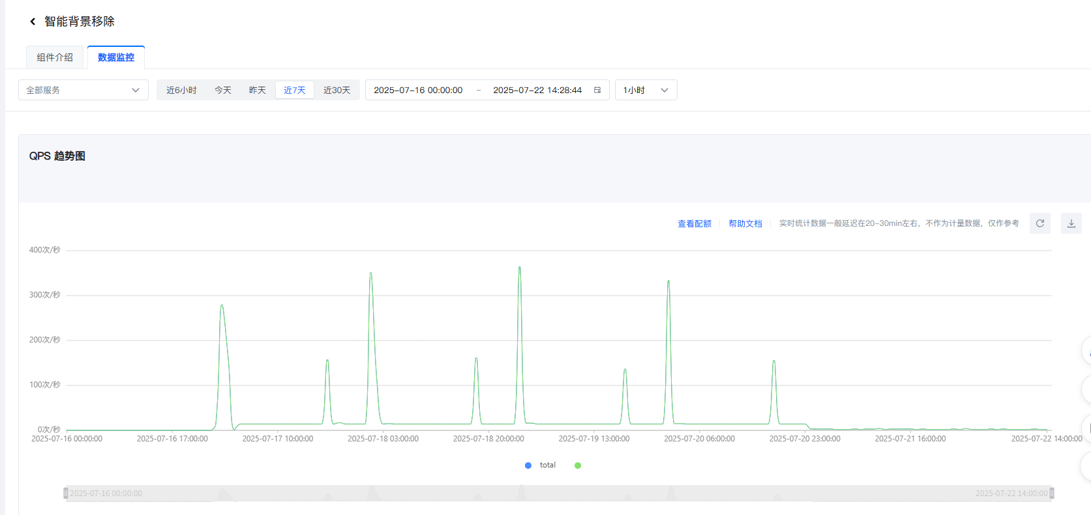Open the 查看配额 link

point(695,223)
